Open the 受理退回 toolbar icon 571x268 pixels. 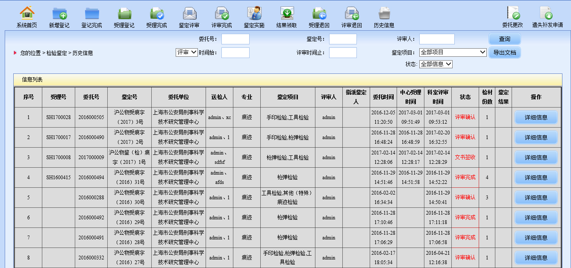click(319, 17)
